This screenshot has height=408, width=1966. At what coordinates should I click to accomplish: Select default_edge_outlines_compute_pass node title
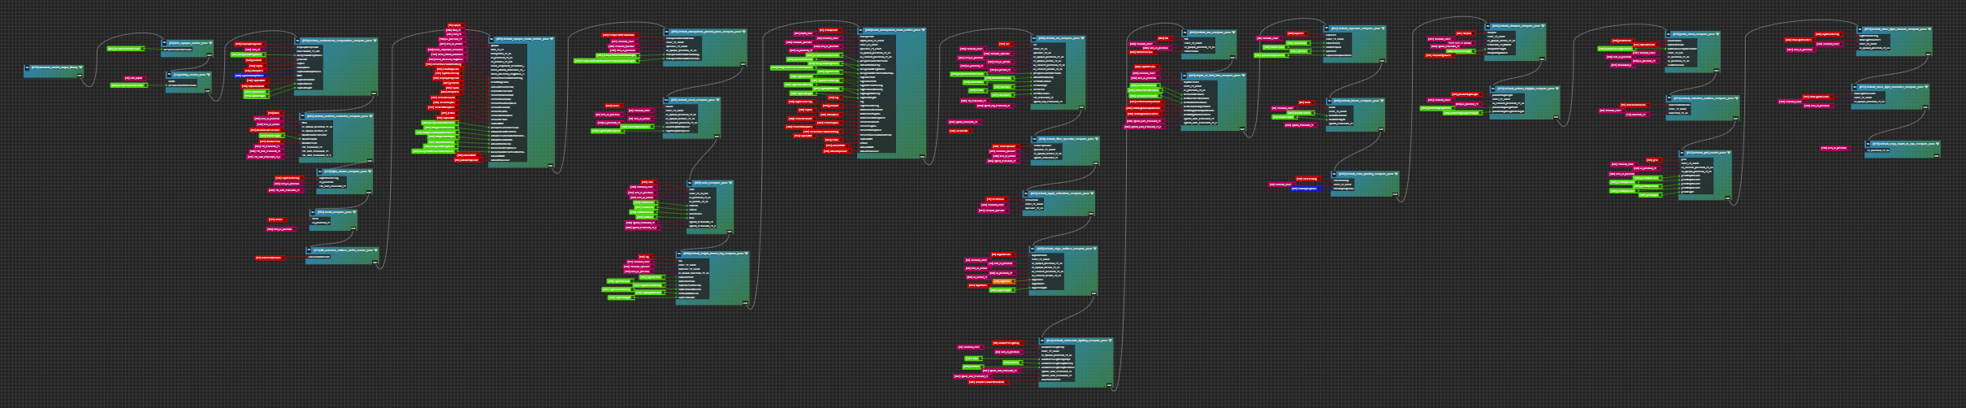click(1064, 249)
